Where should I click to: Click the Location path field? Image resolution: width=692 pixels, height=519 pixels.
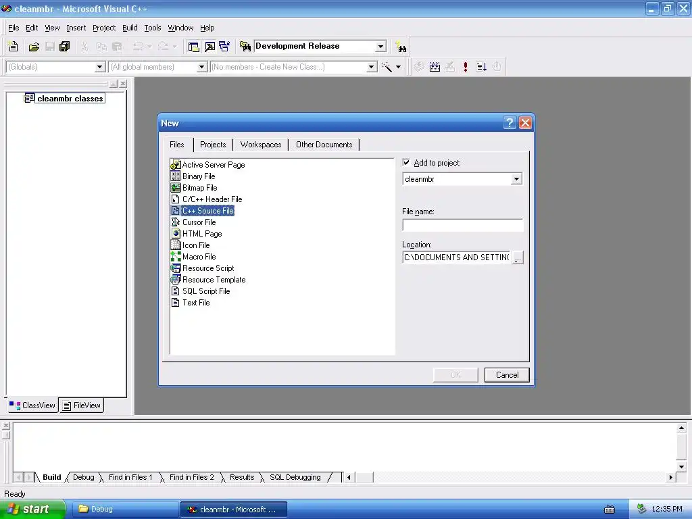pos(457,257)
